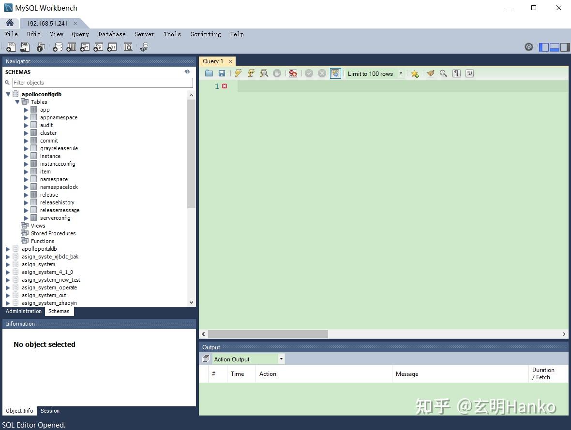Image resolution: width=571 pixels, height=430 pixels.
Task: Click the schema tree down-arrow scroll button
Action: pyautogui.click(x=191, y=302)
